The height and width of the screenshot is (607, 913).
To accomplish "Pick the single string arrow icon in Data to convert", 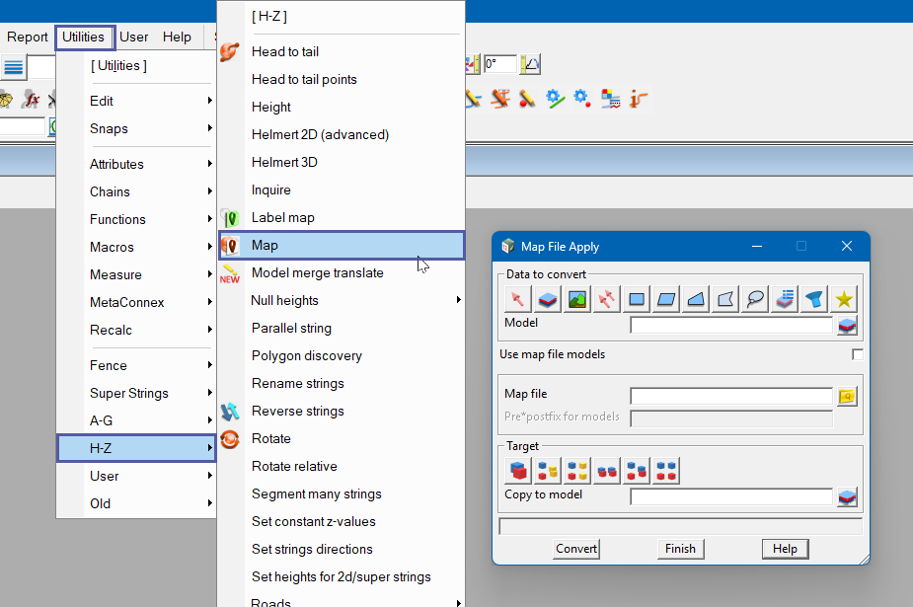I will pyautogui.click(x=518, y=299).
